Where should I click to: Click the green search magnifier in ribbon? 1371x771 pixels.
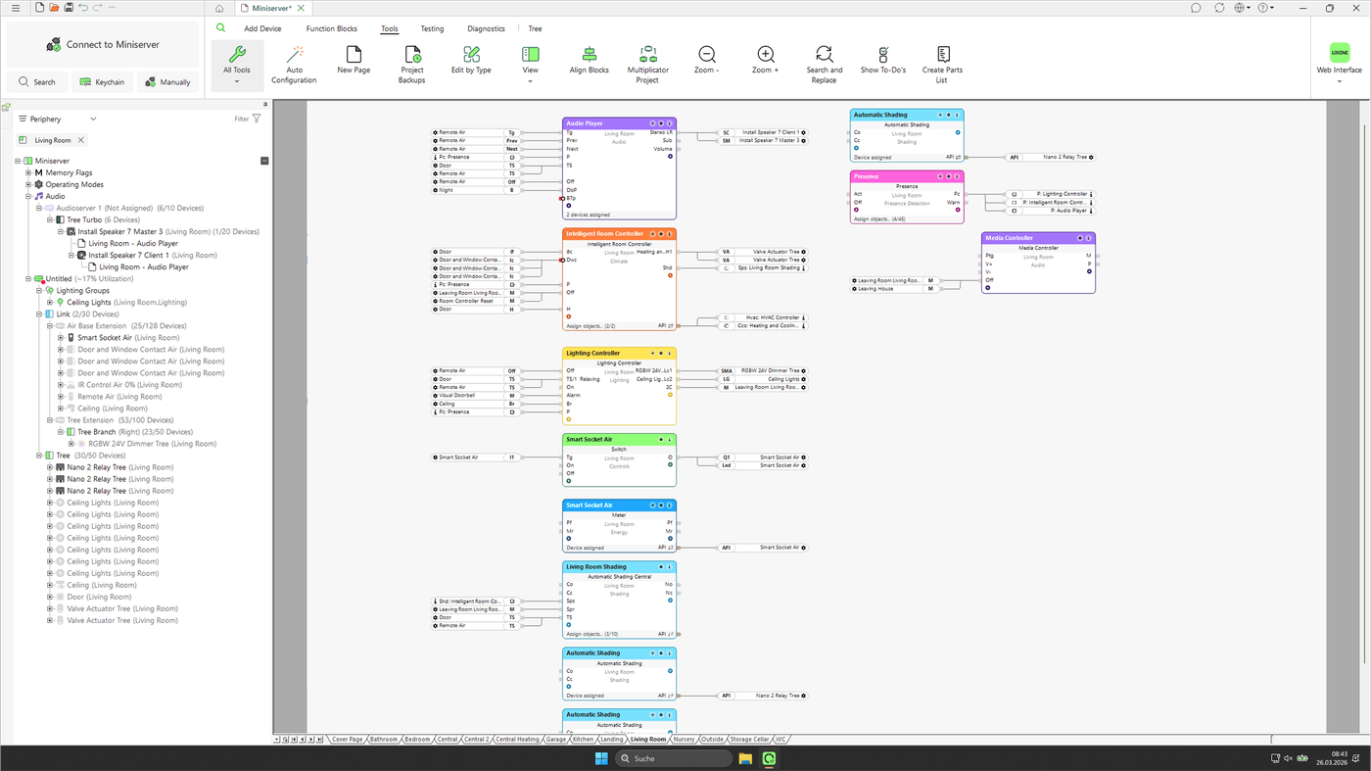pyautogui.click(x=220, y=28)
